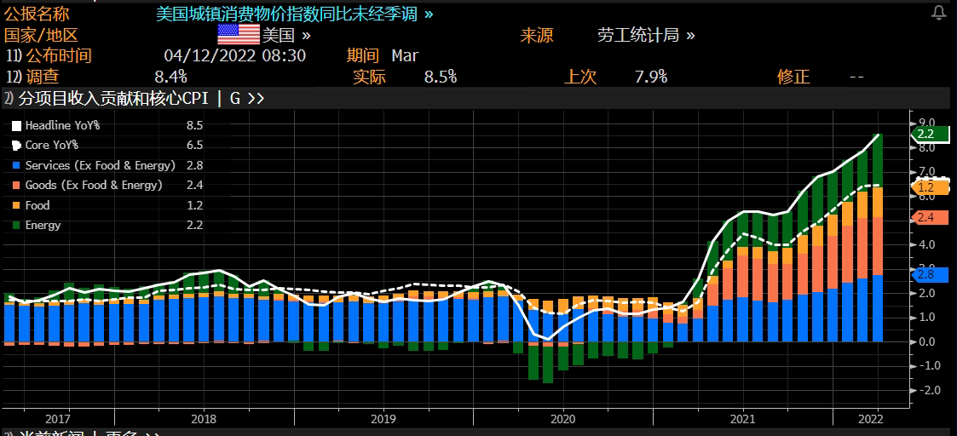Click the US flag icon
Screen dimensions: 957x436
pyautogui.click(x=238, y=35)
